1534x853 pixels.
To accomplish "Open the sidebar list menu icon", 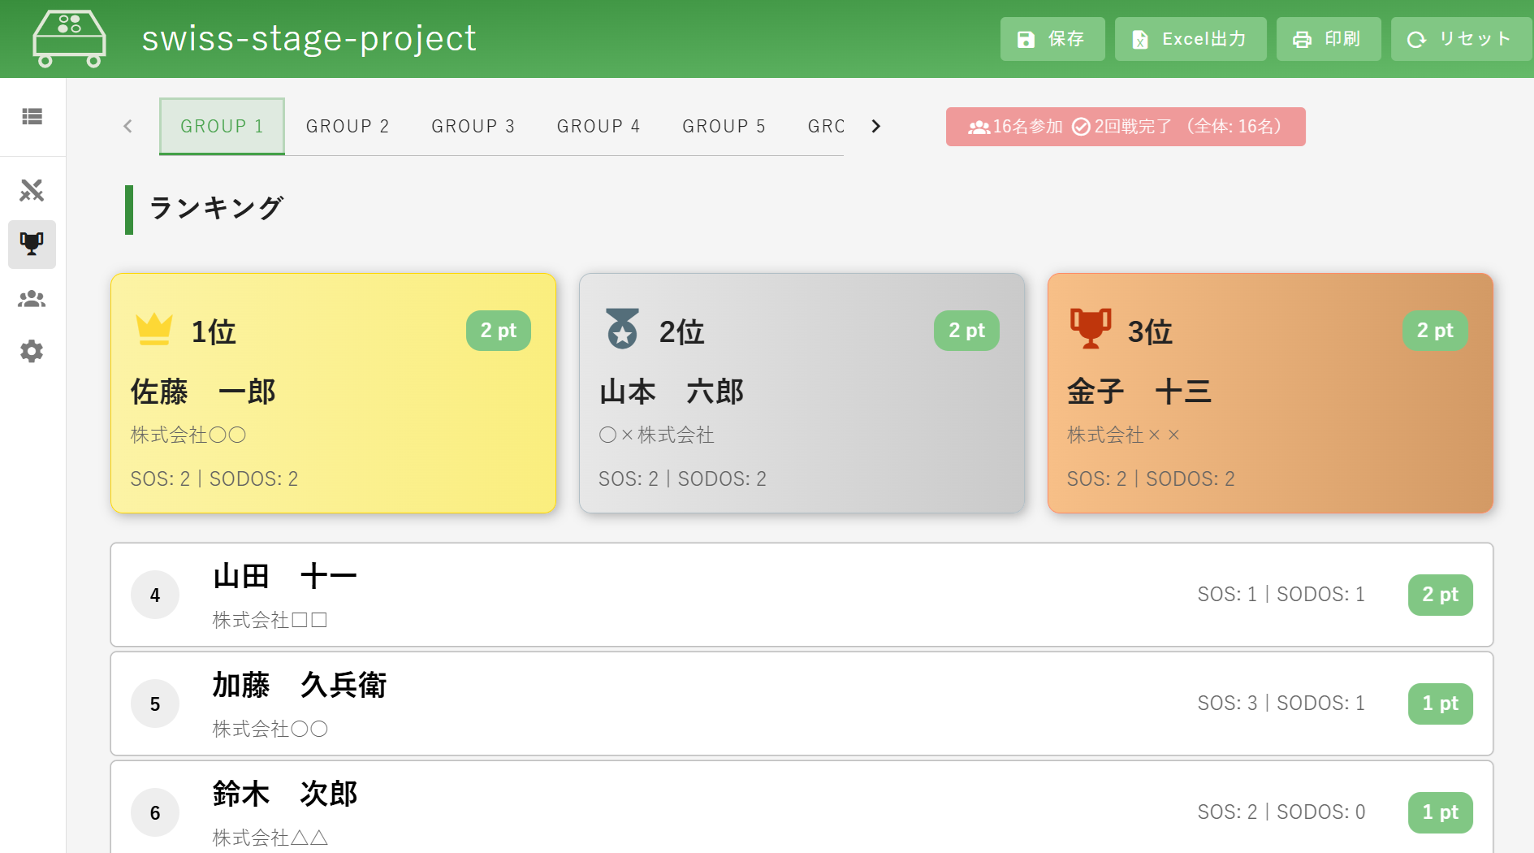I will click(x=32, y=117).
